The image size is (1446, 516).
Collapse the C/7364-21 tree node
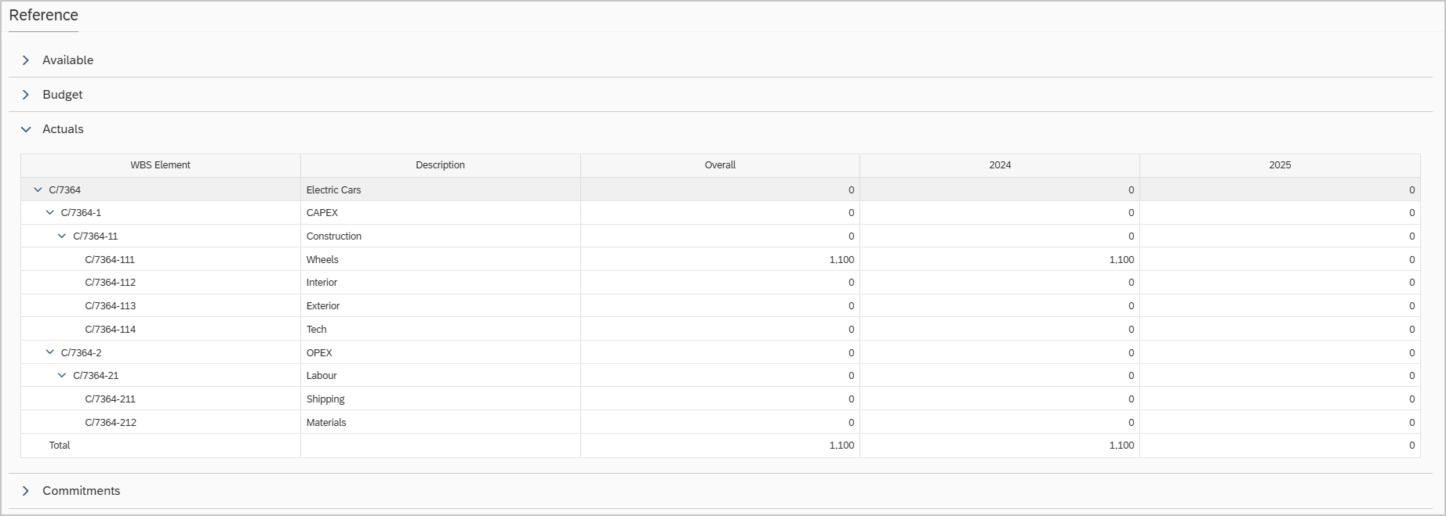62,375
